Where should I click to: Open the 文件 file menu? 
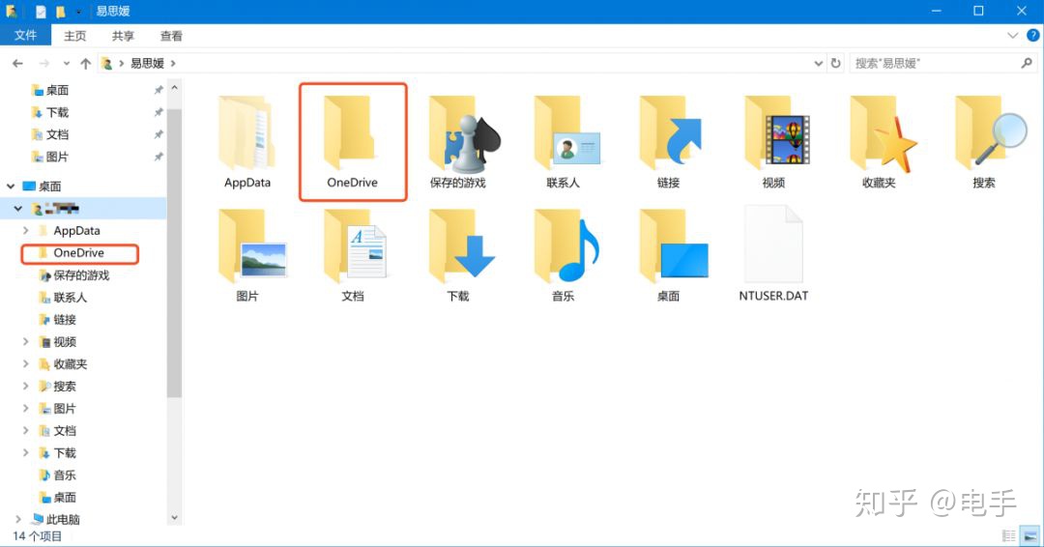coord(25,35)
